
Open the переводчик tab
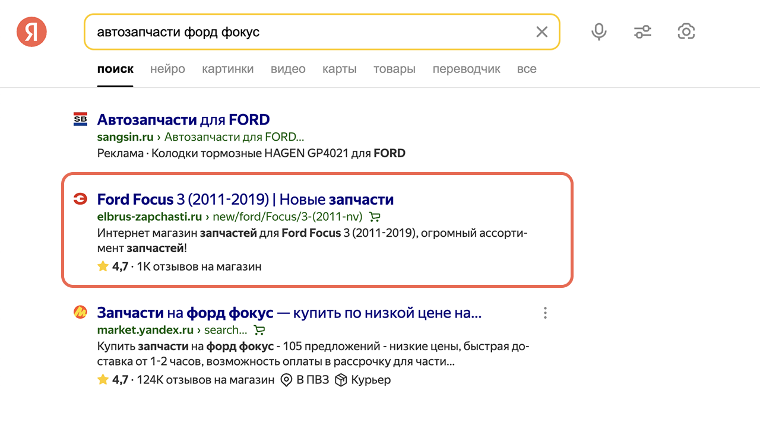[466, 69]
